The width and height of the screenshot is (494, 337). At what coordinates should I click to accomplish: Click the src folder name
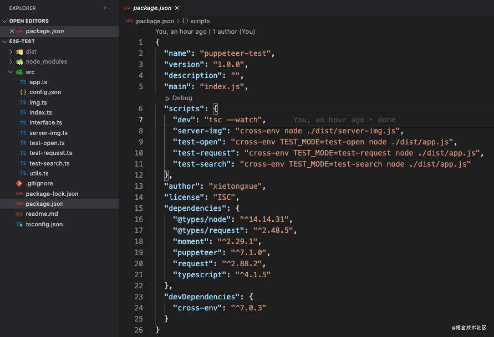30,72
